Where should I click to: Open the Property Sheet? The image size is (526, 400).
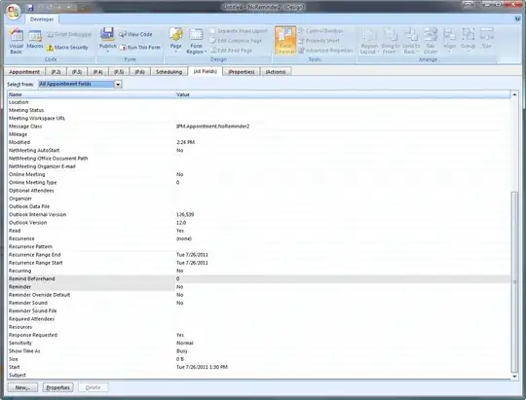pos(319,41)
